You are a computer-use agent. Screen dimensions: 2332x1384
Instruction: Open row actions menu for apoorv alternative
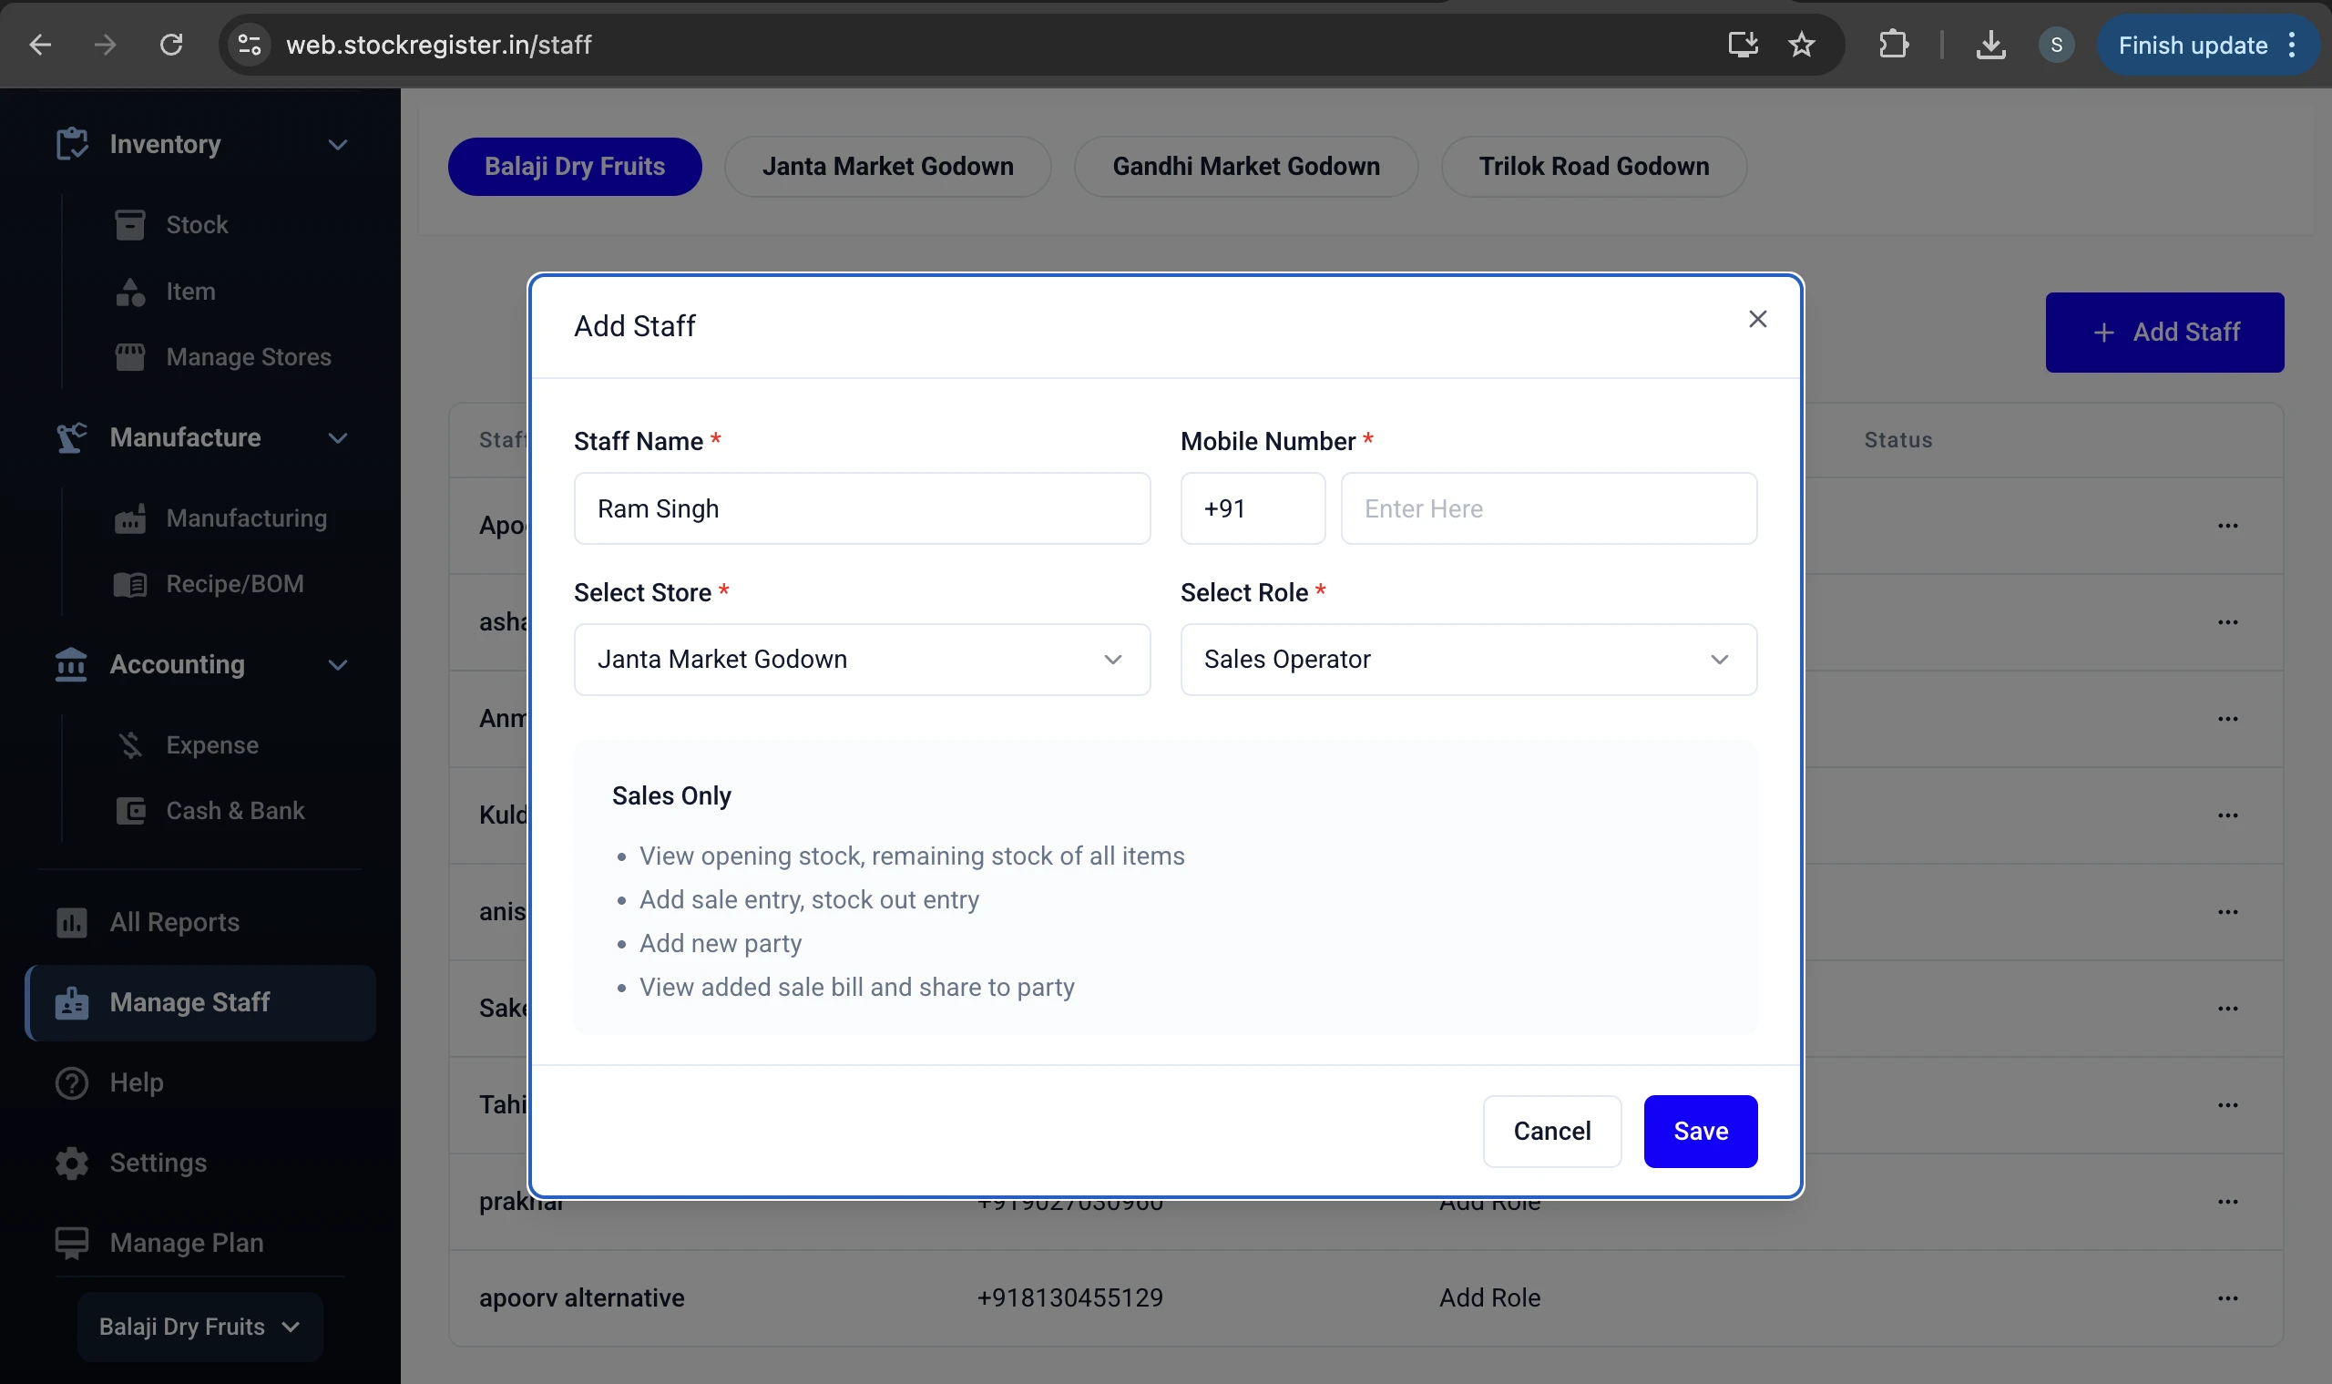pos(2229,1297)
